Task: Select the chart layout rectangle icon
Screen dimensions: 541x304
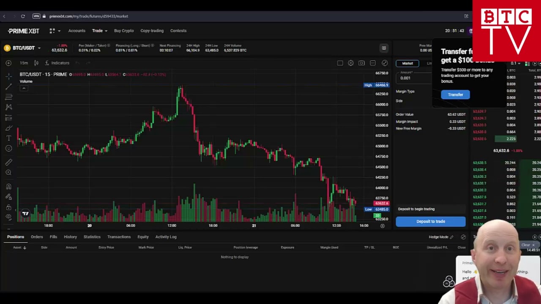Action: [340, 63]
